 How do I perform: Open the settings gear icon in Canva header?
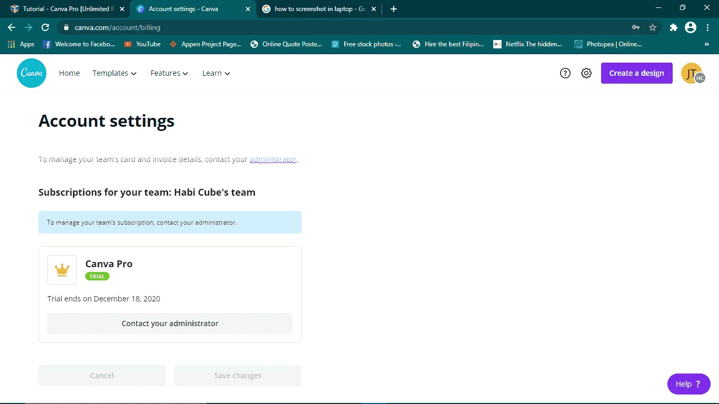586,73
